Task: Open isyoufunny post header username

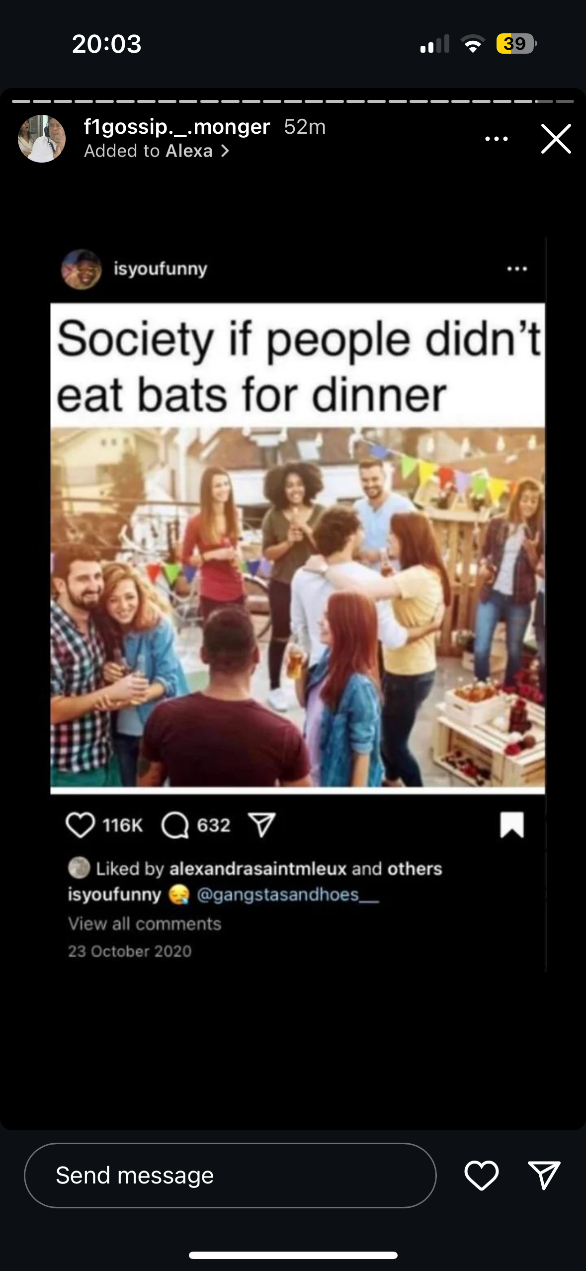Action: tap(160, 269)
